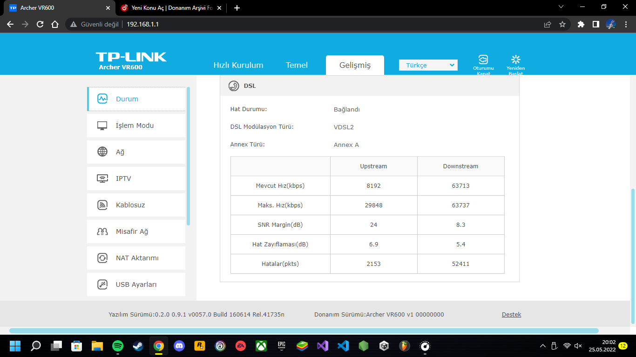Click the share page icon in address bar
This screenshot has height=357, width=636.
pyautogui.click(x=548, y=24)
